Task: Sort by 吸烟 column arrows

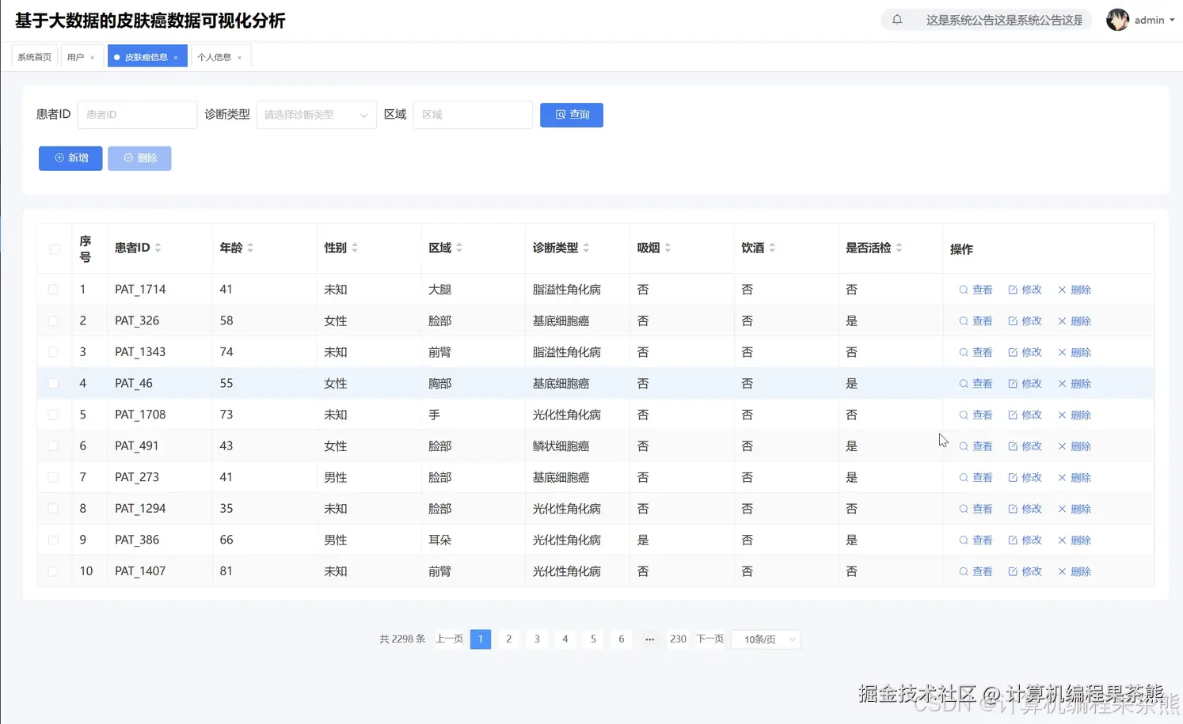Action: tap(668, 248)
